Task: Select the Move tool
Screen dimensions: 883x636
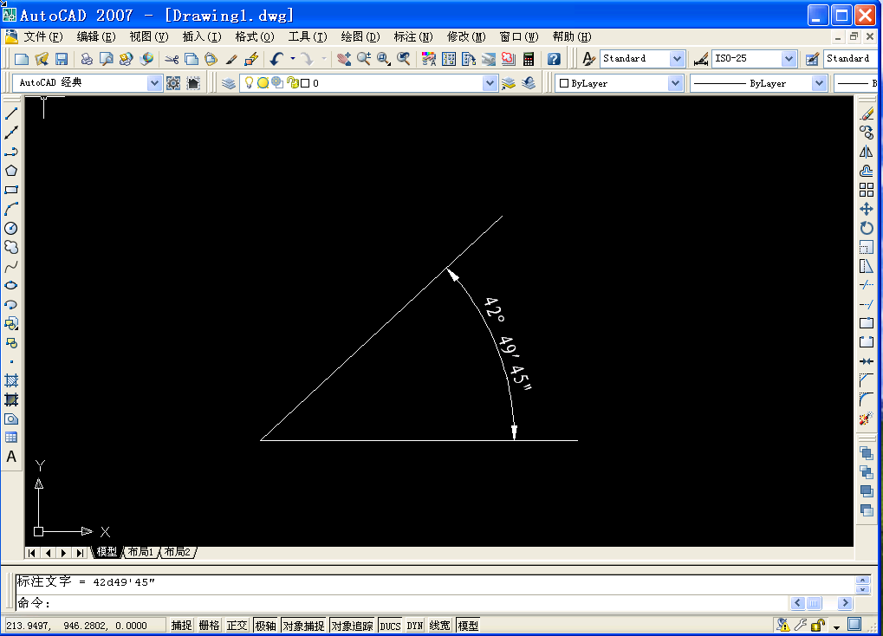Action: coord(867,209)
